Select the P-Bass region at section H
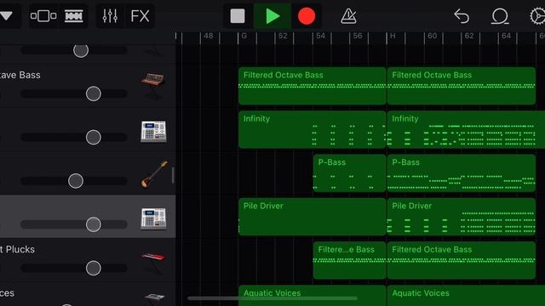 pos(462,173)
